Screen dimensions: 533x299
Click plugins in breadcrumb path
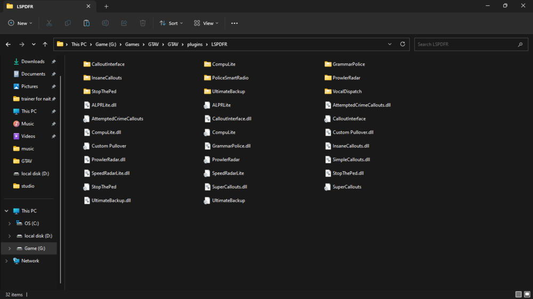pyautogui.click(x=195, y=45)
